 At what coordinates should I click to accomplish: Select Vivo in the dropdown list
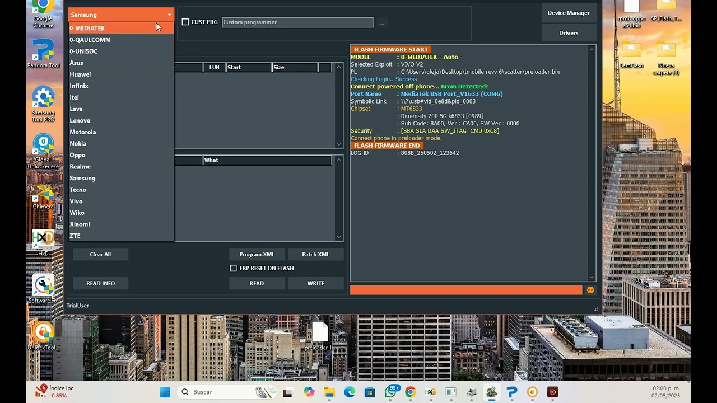(121, 201)
